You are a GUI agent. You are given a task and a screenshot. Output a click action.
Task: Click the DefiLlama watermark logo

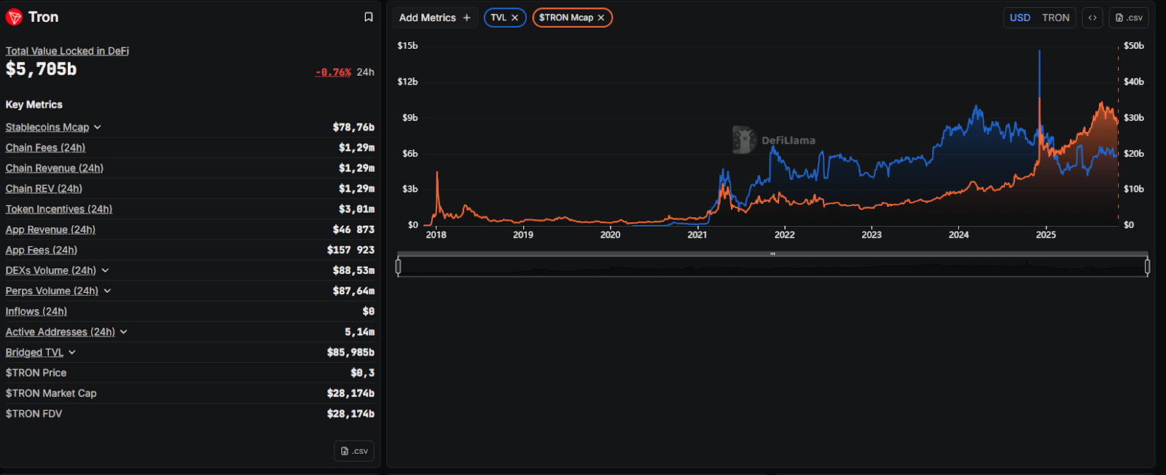tap(744, 140)
